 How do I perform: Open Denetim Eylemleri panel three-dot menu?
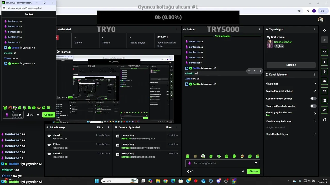point(177,127)
